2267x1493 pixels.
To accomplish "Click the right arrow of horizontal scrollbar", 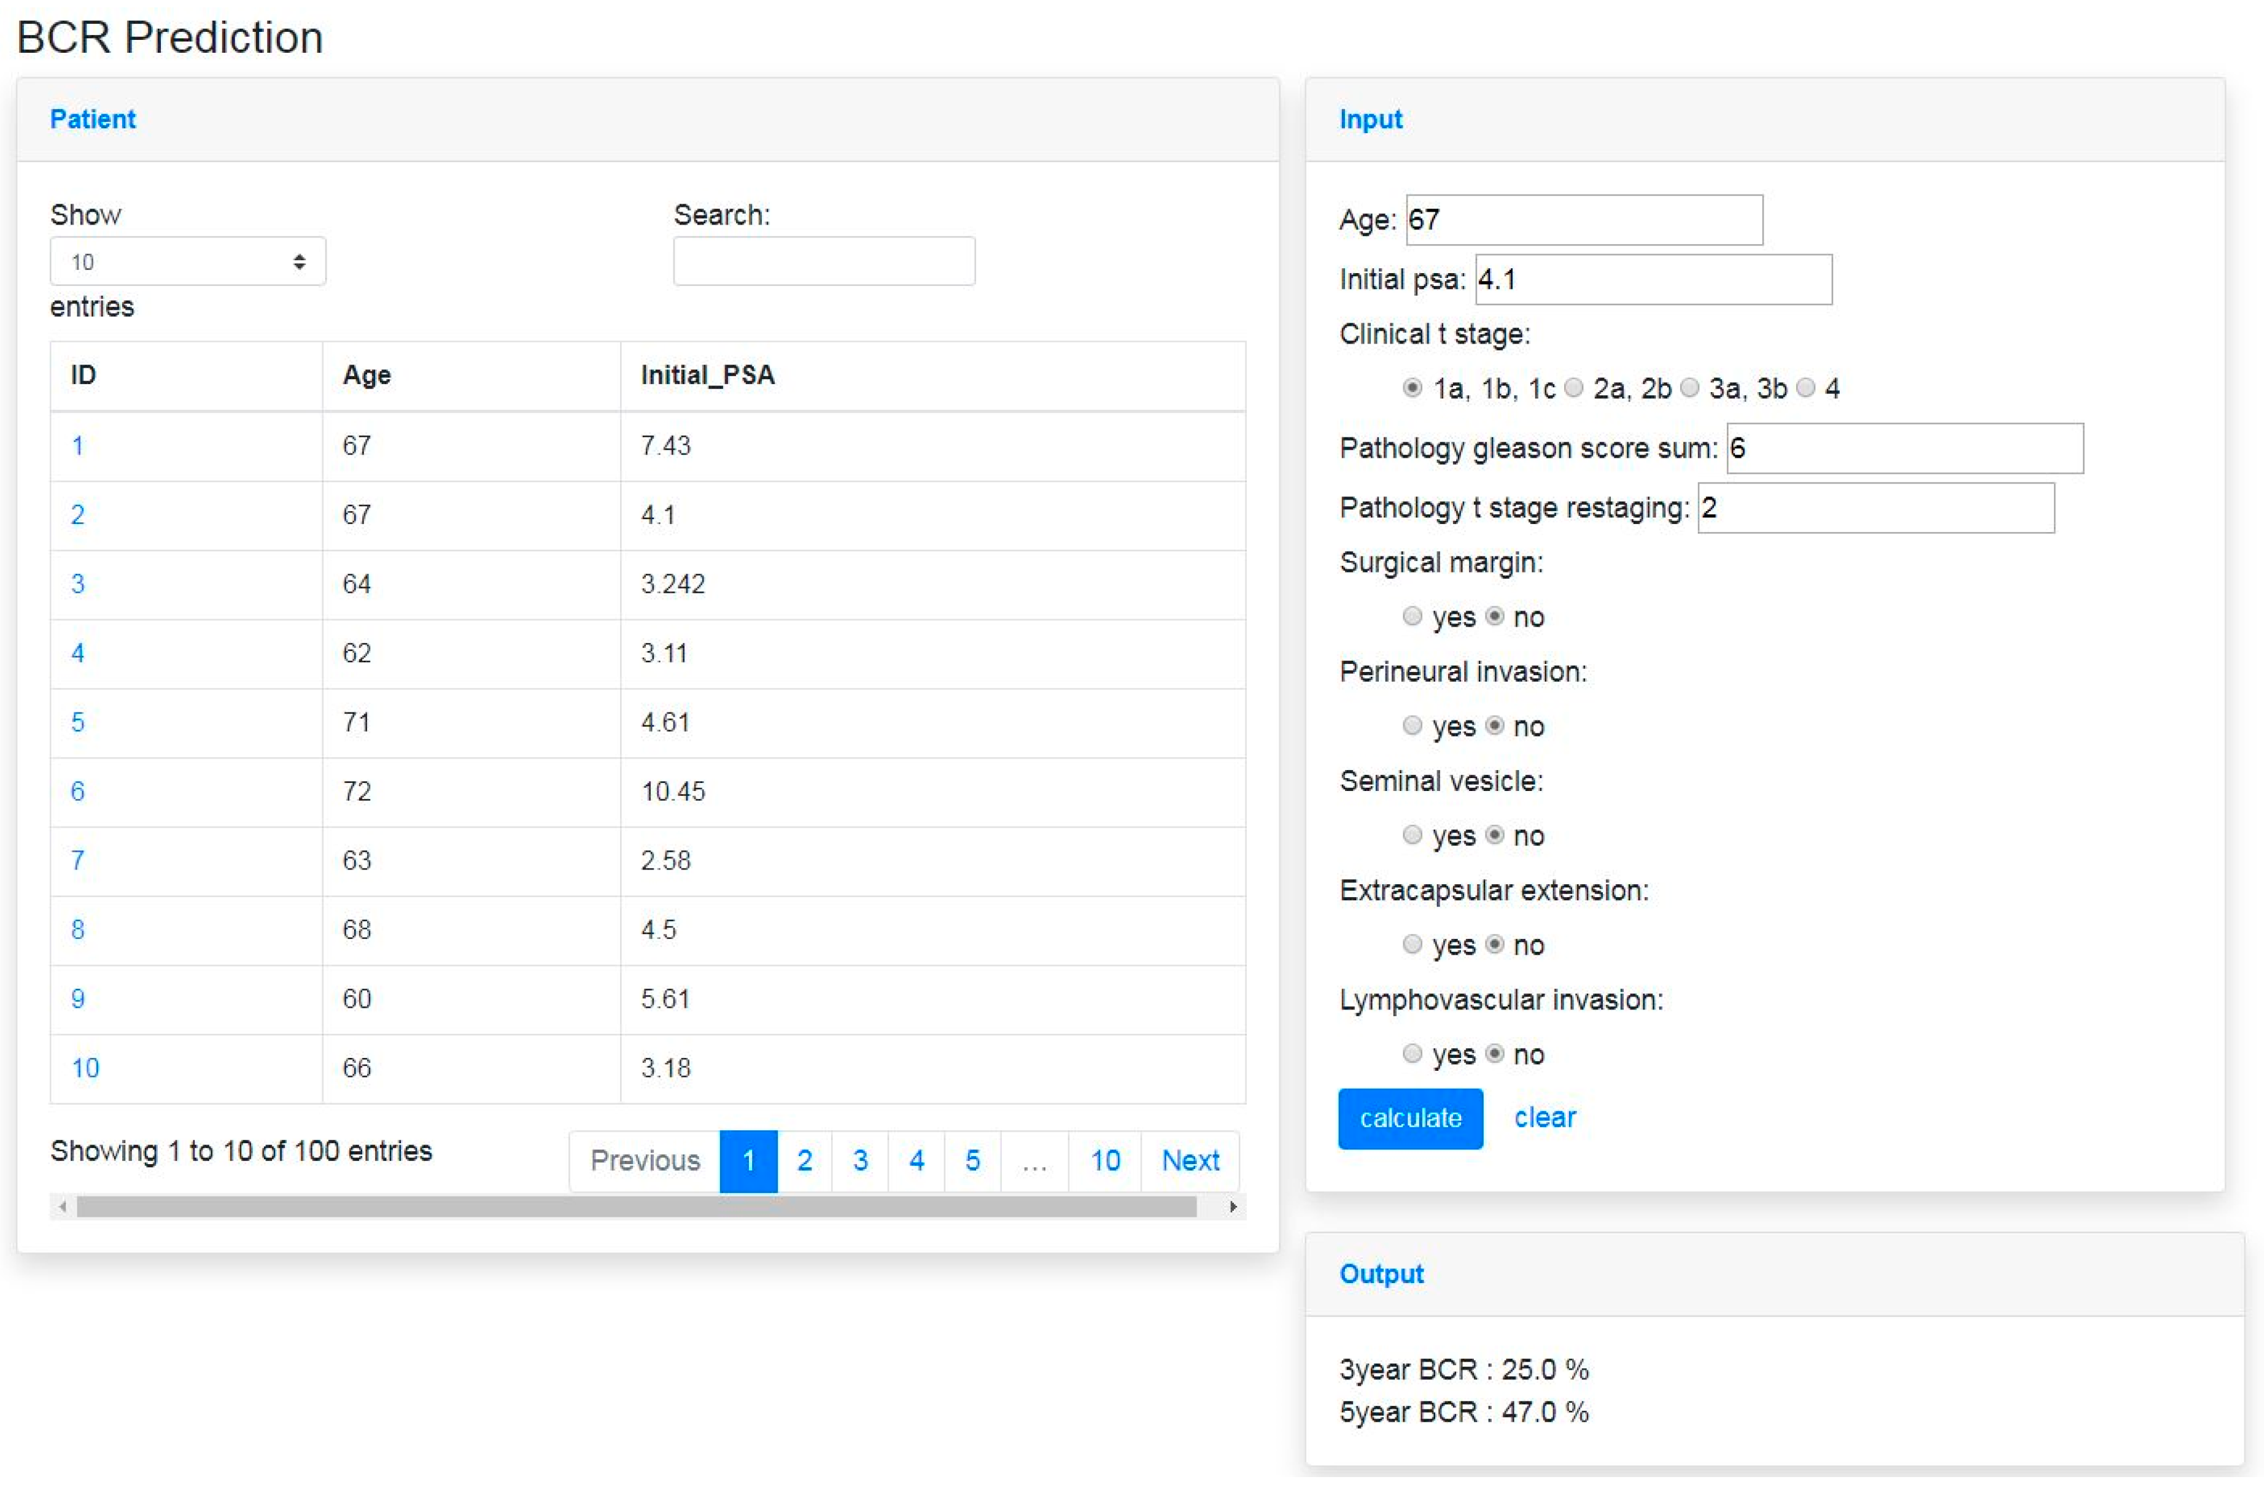I will 1233,1208.
